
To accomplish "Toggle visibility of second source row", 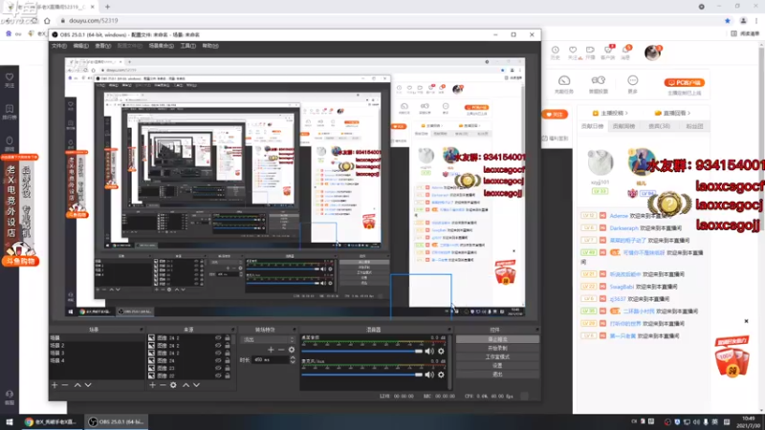I will point(218,345).
